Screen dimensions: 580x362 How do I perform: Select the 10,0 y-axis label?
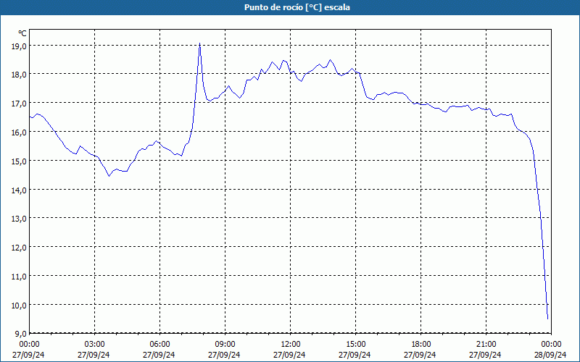19,305
